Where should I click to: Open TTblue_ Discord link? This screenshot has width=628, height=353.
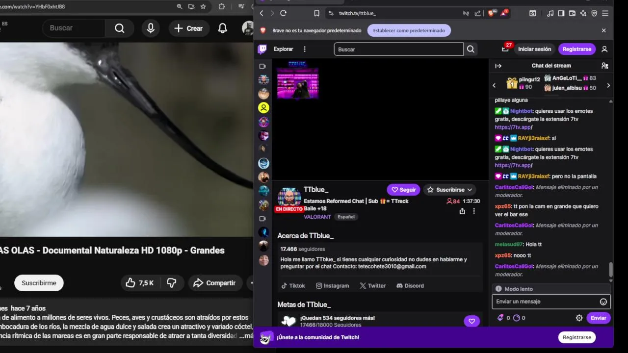[410, 286]
